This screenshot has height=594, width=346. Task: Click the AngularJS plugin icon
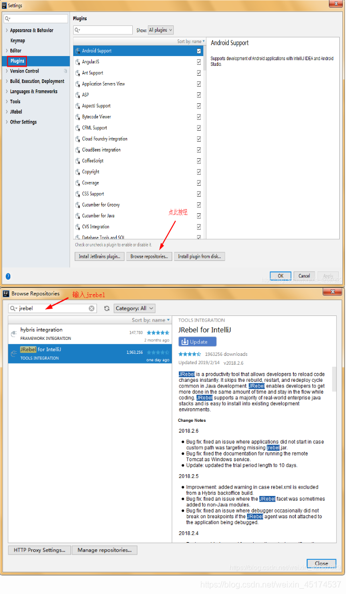(x=78, y=62)
